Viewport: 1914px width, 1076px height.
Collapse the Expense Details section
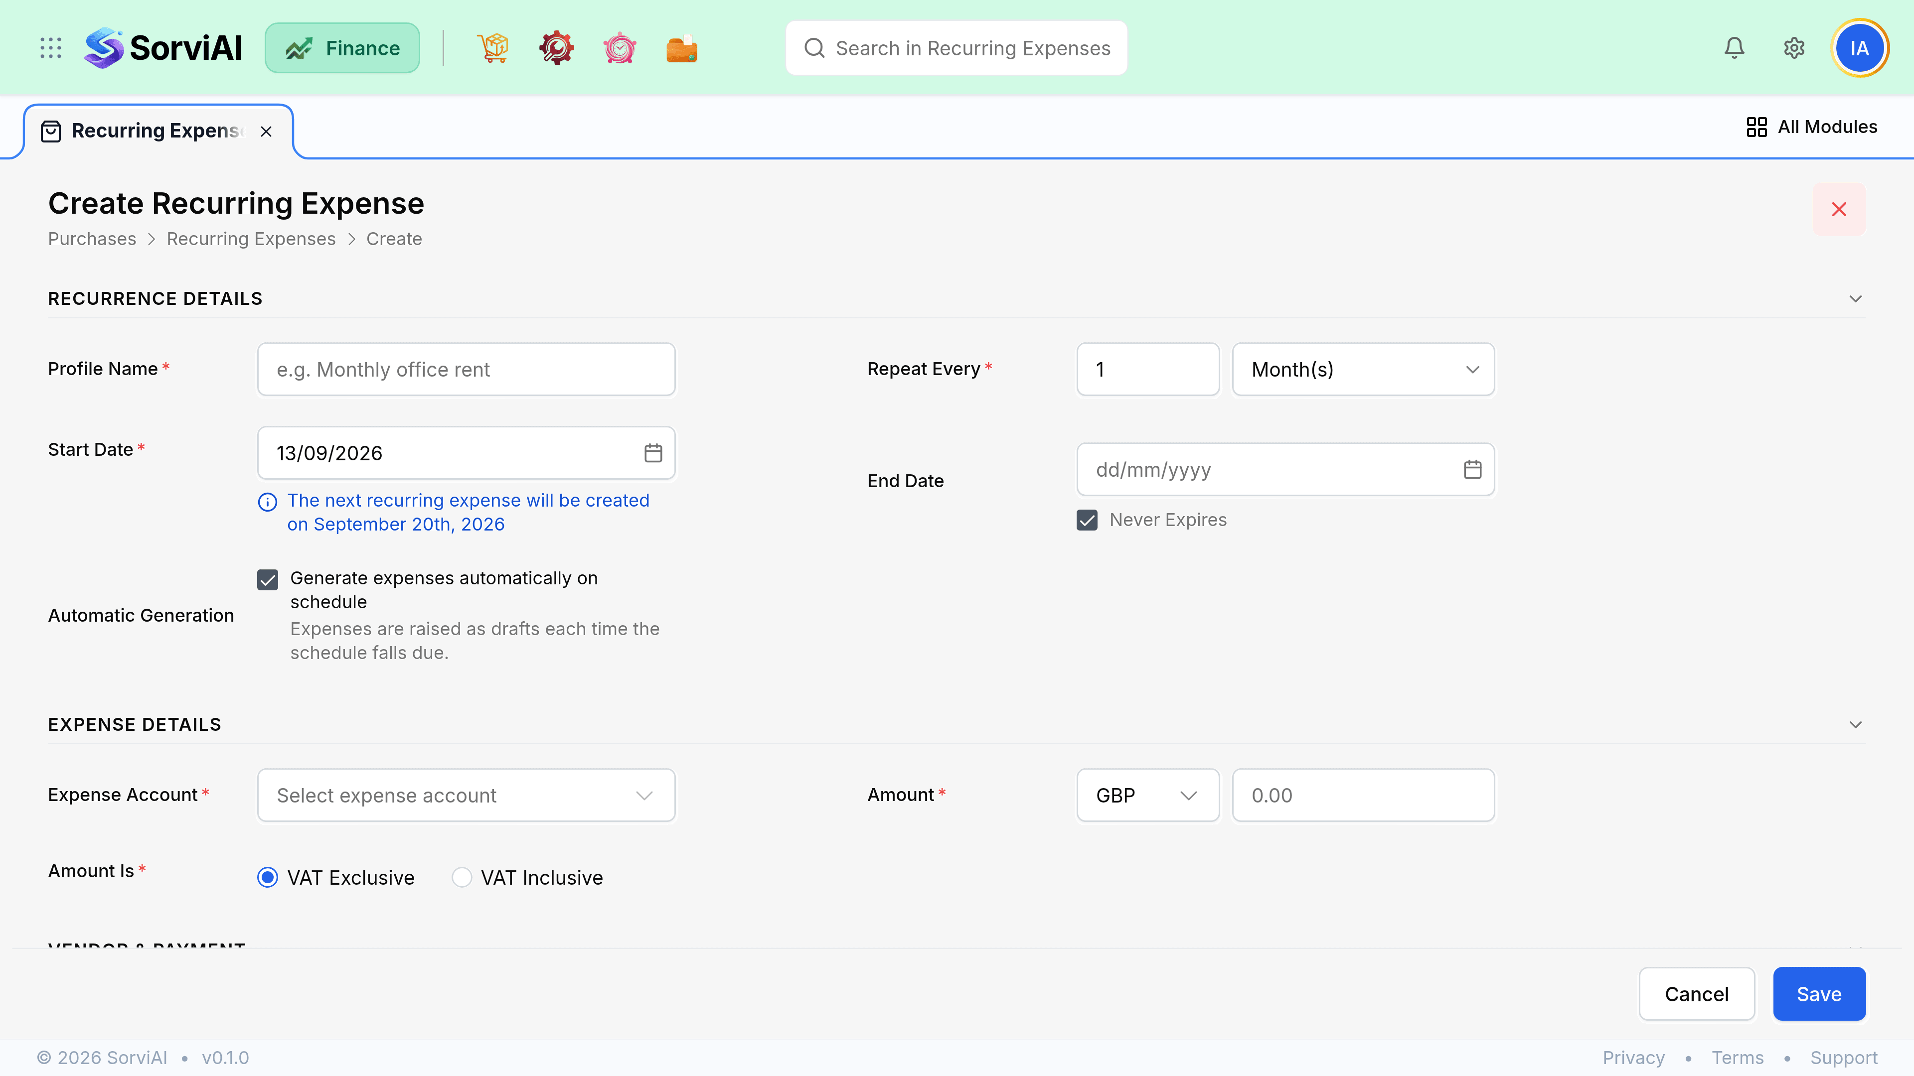pos(1855,725)
